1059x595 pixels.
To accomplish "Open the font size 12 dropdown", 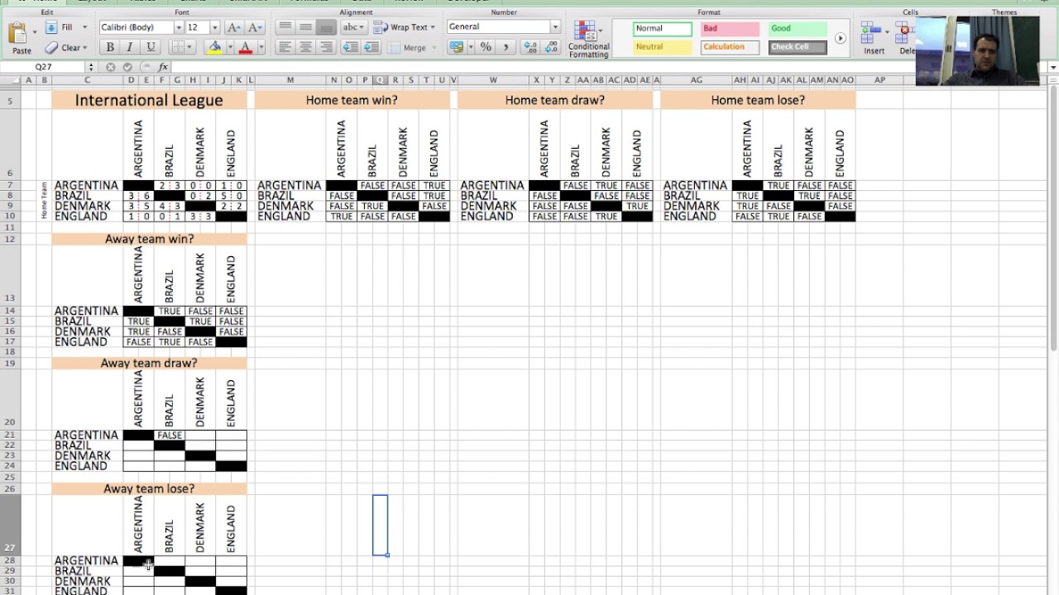I will (x=215, y=27).
